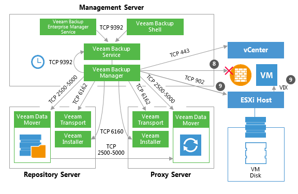The height and width of the screenshot is (194, 298).
Task: Click Veeam Installer in Repository Server
Action: click(73, 139)
